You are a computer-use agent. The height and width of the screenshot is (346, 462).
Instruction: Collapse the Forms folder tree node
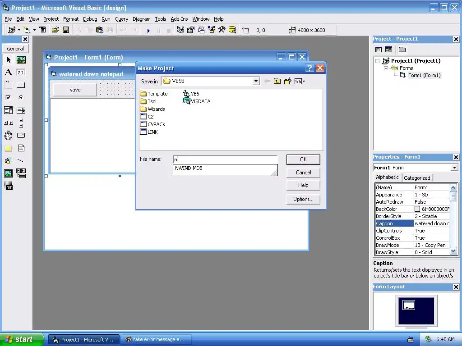(386, 68)
